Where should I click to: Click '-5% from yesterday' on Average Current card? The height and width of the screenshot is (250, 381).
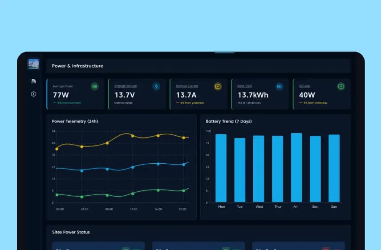[x=191, y=103]
